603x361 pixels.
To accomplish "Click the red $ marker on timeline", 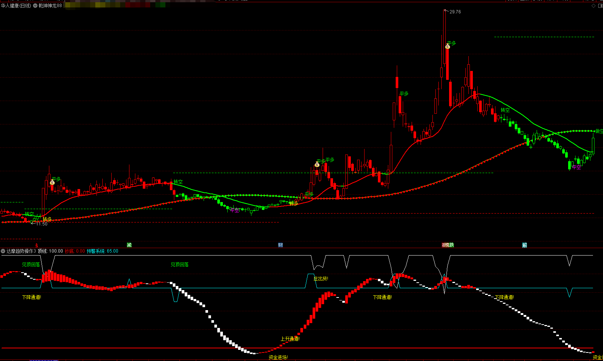I will [x=36, y=245].
